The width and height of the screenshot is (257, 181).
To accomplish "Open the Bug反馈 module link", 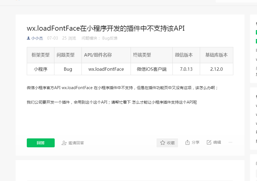I will 110,38.
